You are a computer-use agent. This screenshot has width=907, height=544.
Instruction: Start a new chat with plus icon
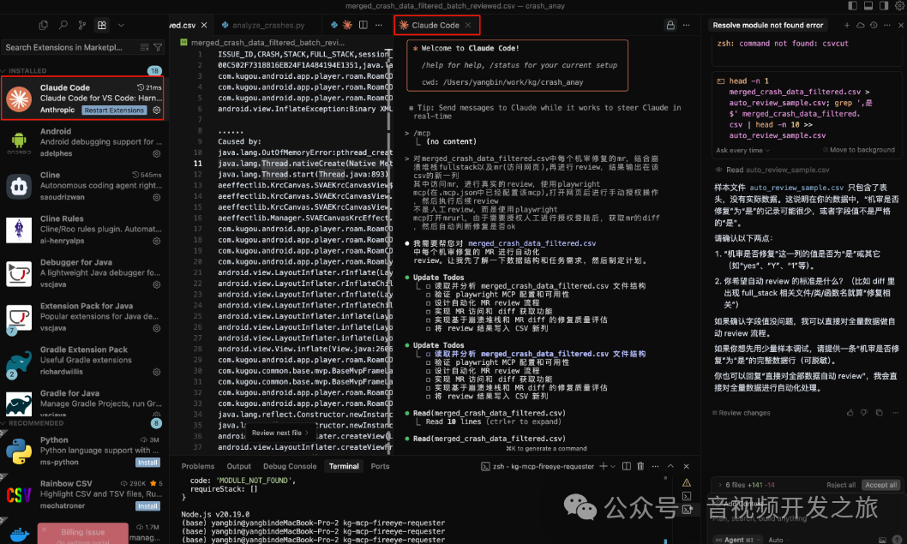click(847, 26)
